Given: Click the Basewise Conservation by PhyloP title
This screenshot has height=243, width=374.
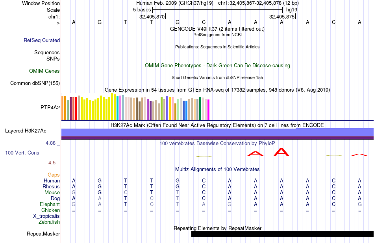Looking at the screenshot, I should 217,144.
